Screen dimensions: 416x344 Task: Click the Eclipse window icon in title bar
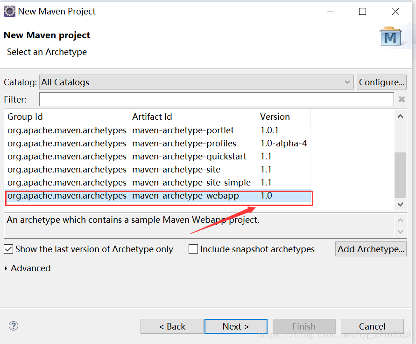pyautogui.click(x=10, y=11)
